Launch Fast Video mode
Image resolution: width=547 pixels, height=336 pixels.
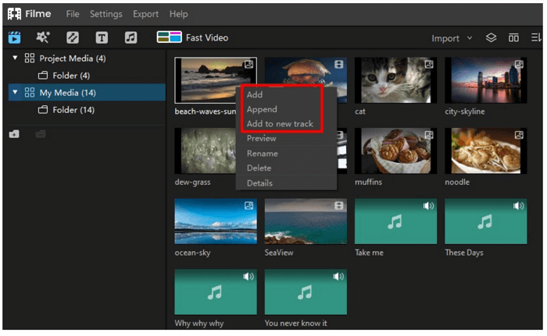pyautogui.click(x=192, y=37)
